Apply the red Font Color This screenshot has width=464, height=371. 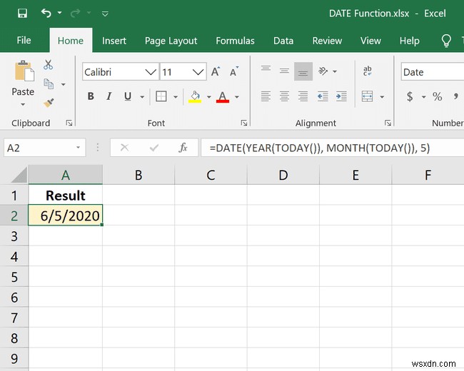[223, 97]
